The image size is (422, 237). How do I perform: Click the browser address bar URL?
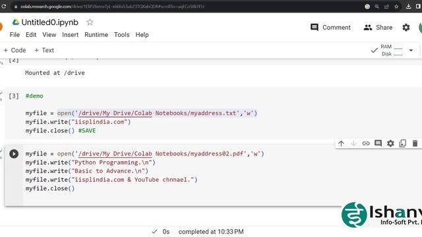pyautogui.click(x=113, y=7)
